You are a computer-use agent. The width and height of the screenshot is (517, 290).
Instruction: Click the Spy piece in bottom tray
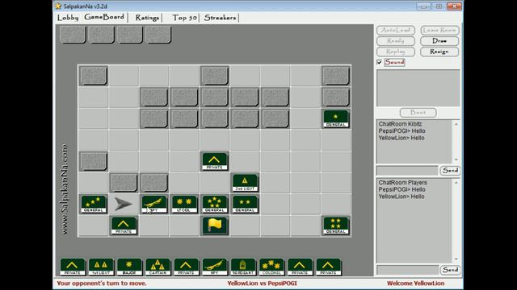[x=215, y=267]
